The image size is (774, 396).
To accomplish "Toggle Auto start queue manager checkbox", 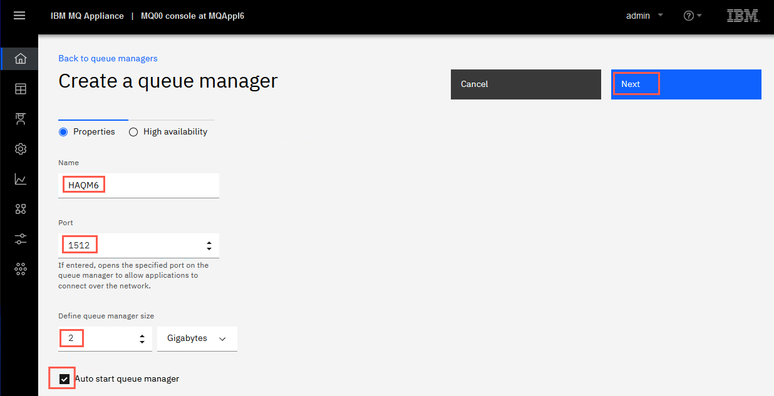I will pos(64,378).
